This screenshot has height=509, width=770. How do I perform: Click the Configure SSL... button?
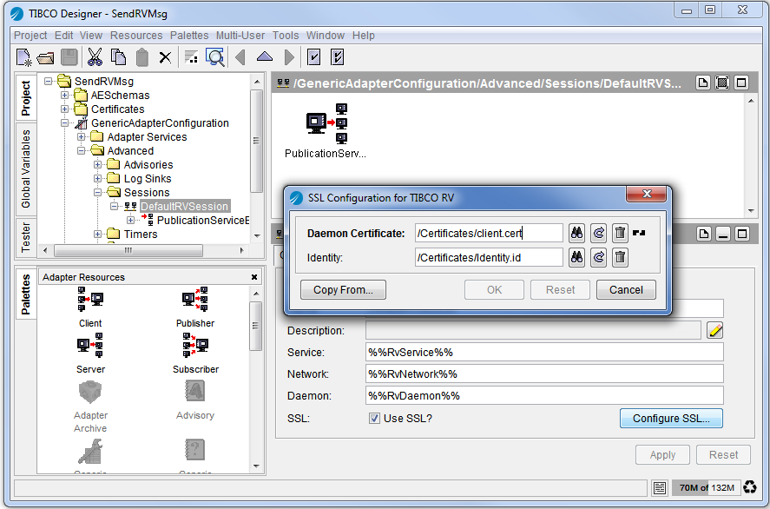[671, 418]
